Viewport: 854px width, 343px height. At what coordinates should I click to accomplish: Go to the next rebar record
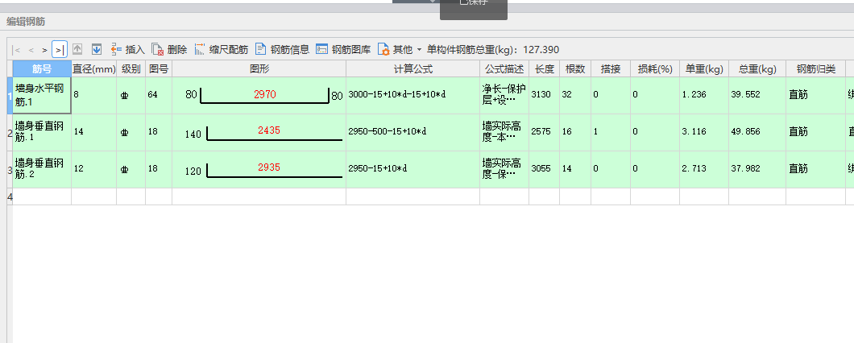tap(44, 50)
